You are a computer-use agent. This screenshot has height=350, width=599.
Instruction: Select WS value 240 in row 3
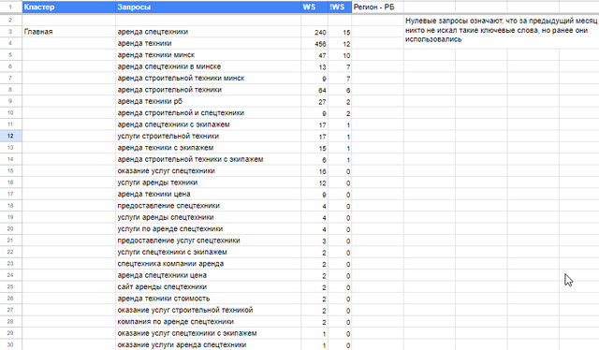(x=314, y=32)
